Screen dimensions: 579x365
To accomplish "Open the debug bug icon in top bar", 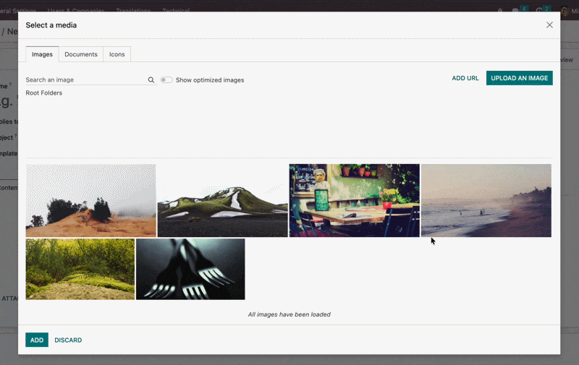I will pyautogui.click(x=500, y=11).
